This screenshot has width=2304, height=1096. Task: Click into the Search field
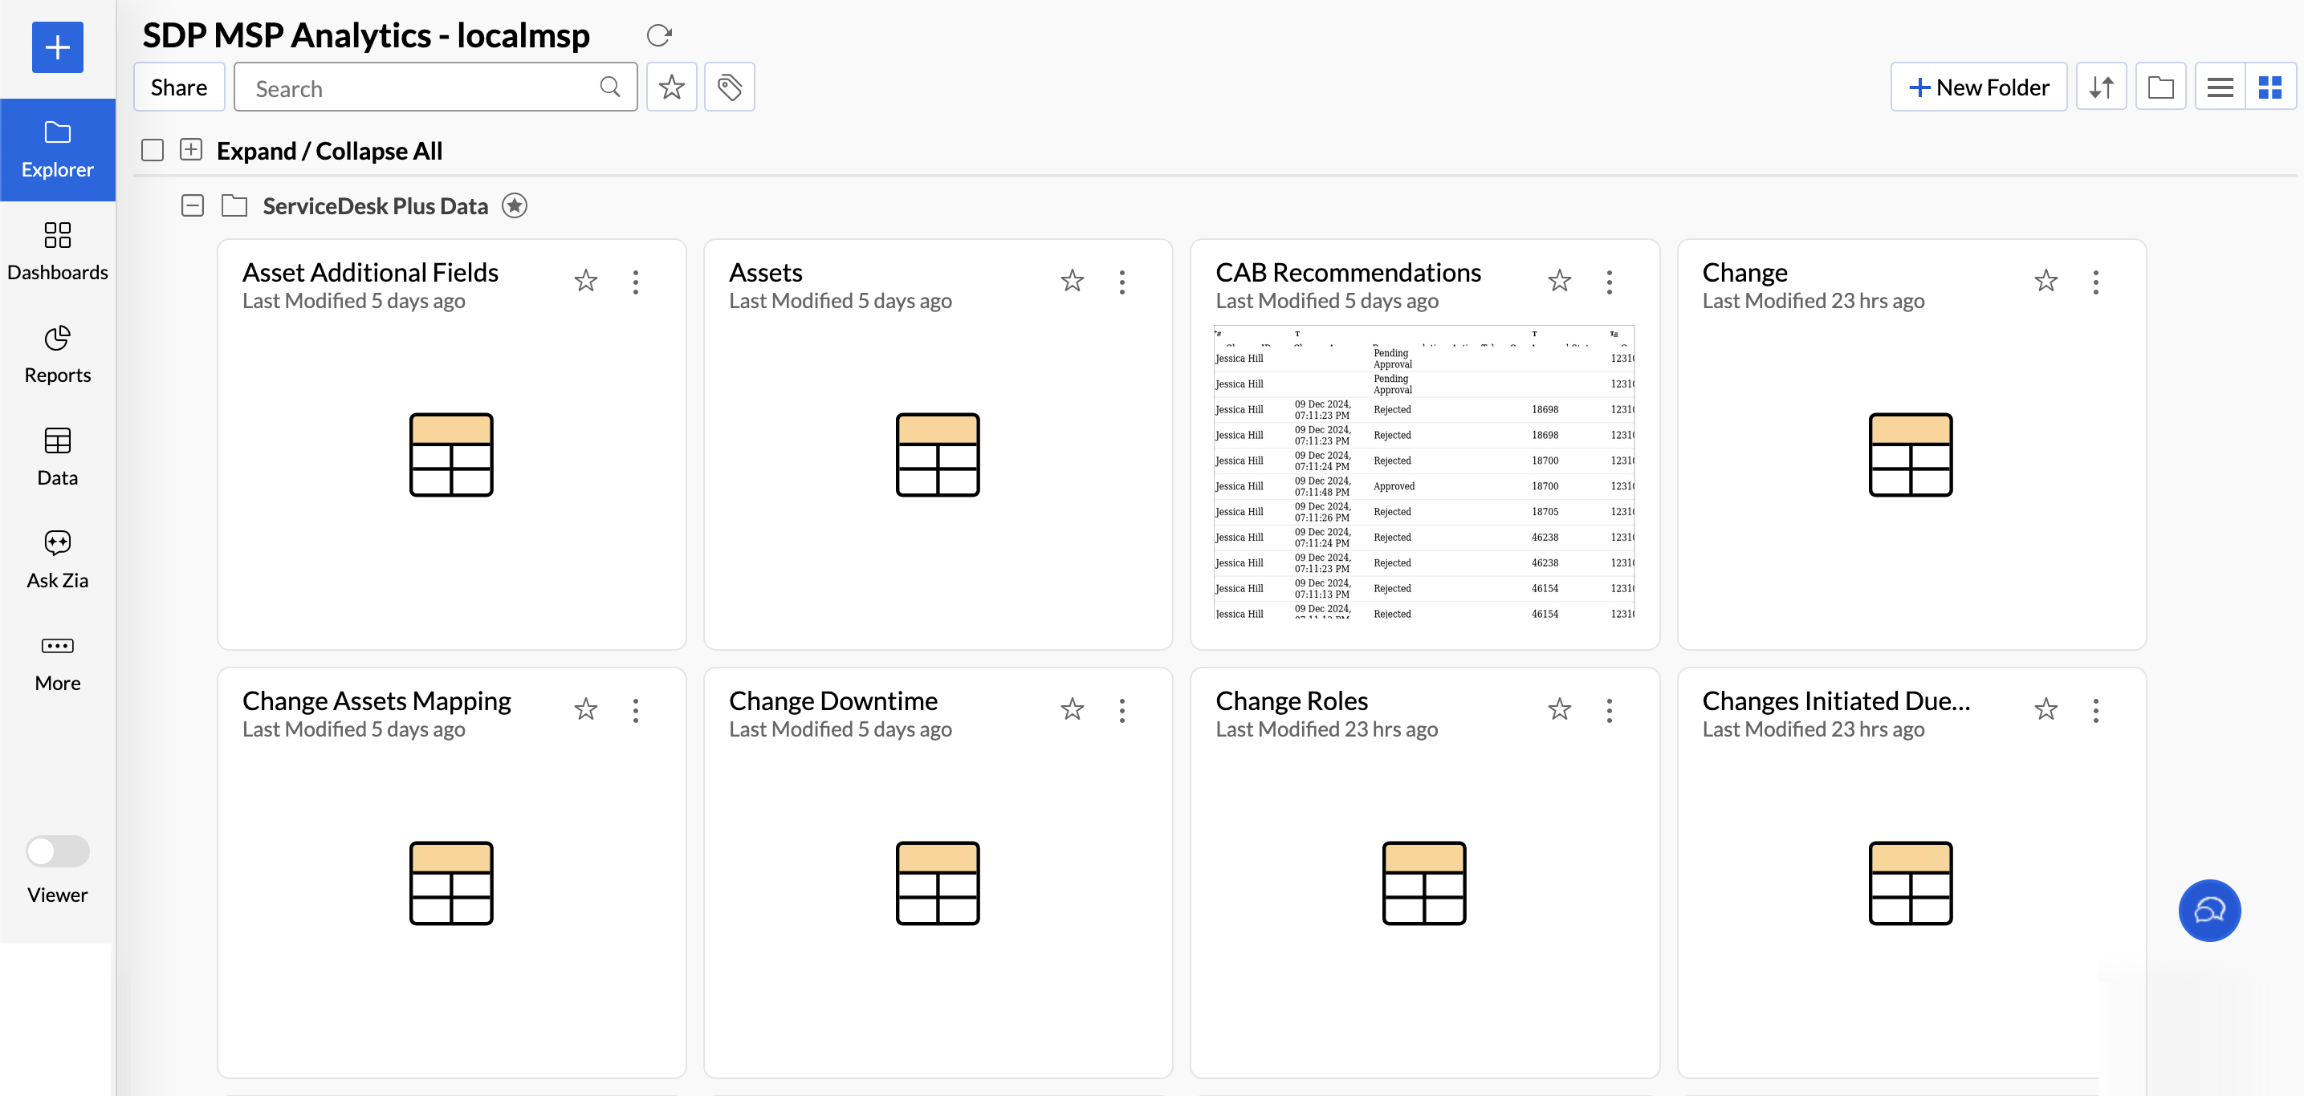click(421, 87)
